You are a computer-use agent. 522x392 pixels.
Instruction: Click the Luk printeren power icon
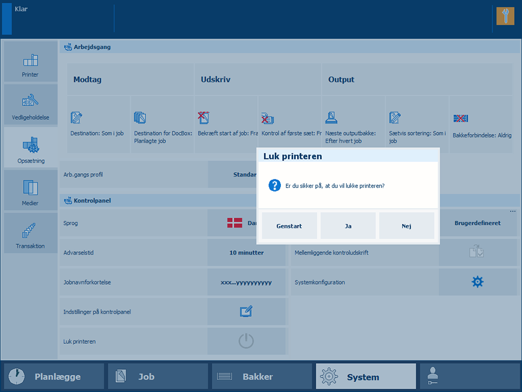[x=247, y=342]
